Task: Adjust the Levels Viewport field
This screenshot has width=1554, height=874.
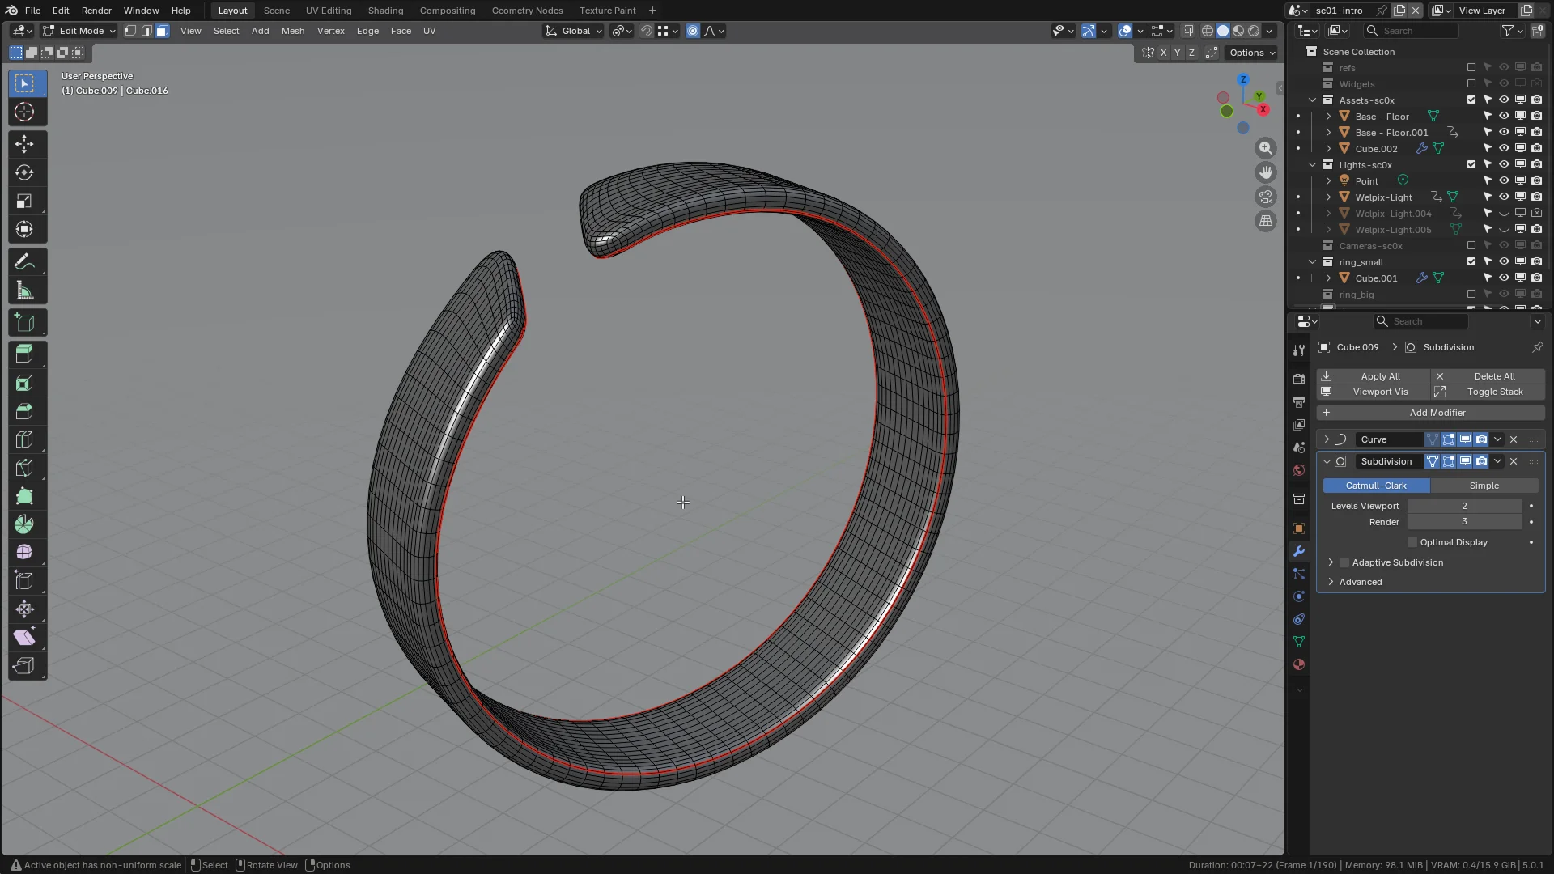Action: coord(1464,506)
